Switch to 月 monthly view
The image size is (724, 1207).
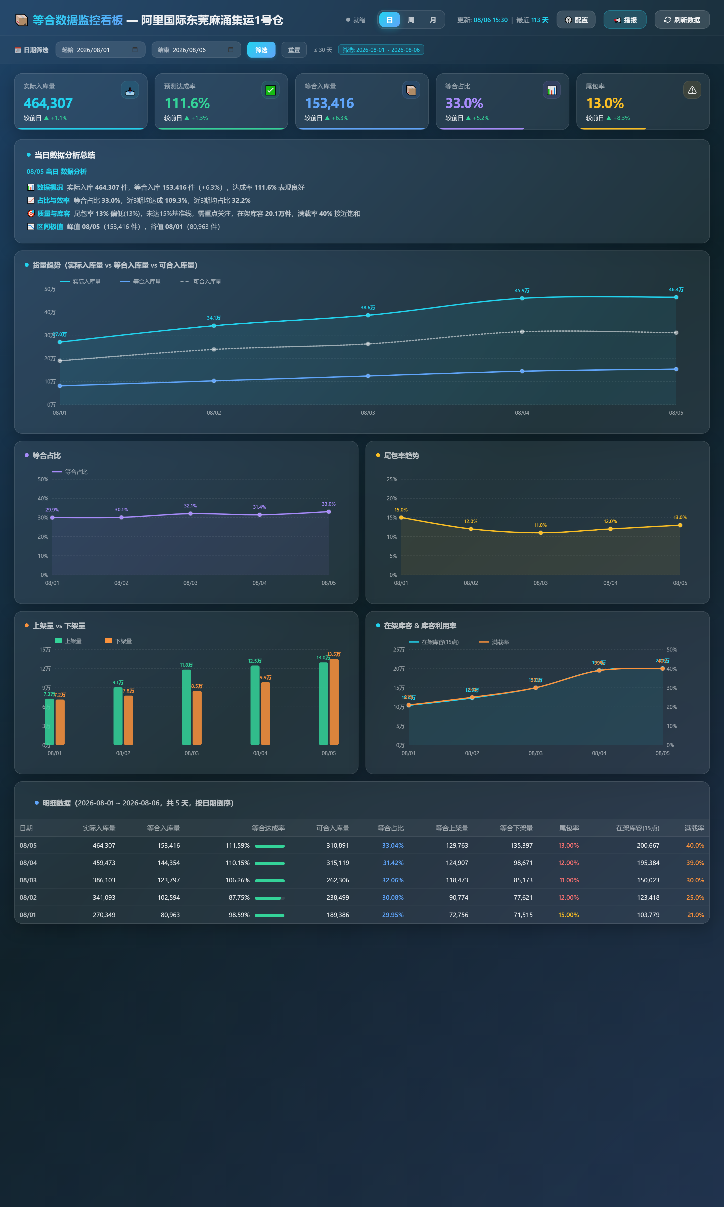click(433, 20)
